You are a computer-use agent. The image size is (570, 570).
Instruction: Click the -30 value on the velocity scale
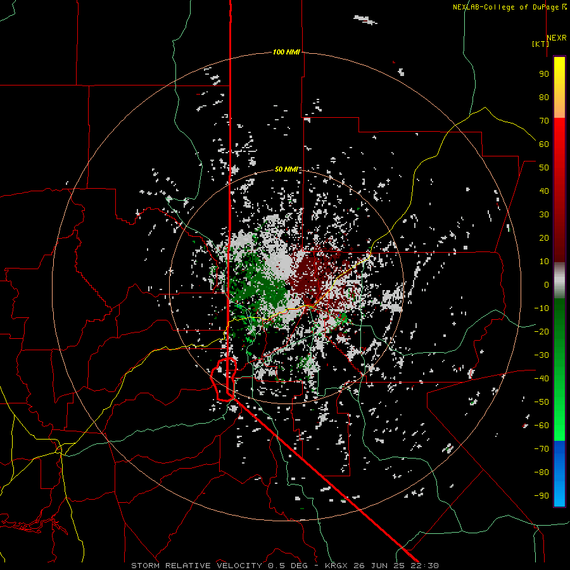point(541,355)
